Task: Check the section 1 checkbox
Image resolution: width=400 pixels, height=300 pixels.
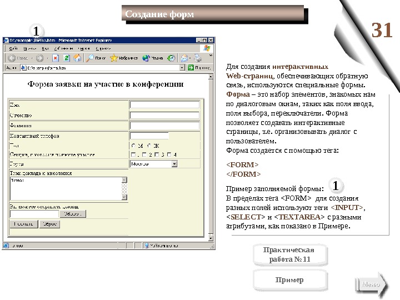Action: tap(133, 154)
